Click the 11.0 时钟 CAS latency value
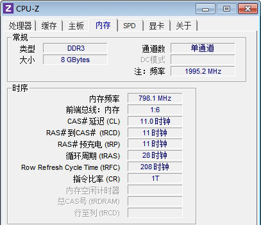261x234 pixels. click(x=155, y=121)
